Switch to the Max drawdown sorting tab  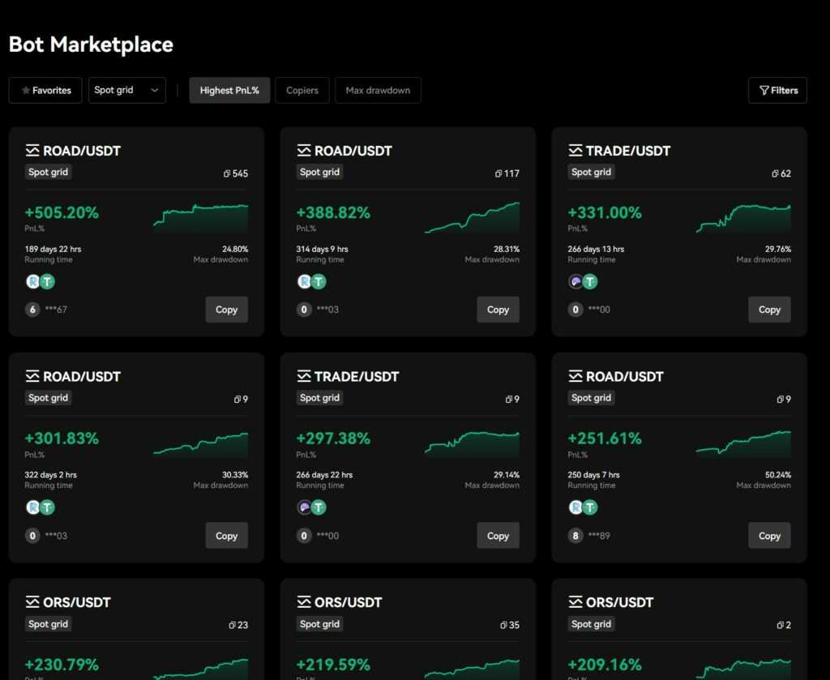pyautogui.click(x=377, y=90)
